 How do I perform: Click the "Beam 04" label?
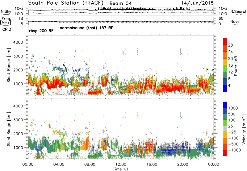point(120,3)
